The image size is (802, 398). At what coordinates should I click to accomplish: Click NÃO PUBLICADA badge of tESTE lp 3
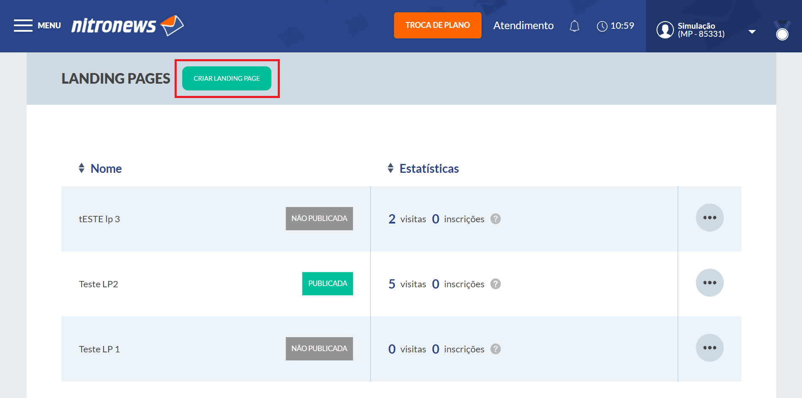point(319,218)
